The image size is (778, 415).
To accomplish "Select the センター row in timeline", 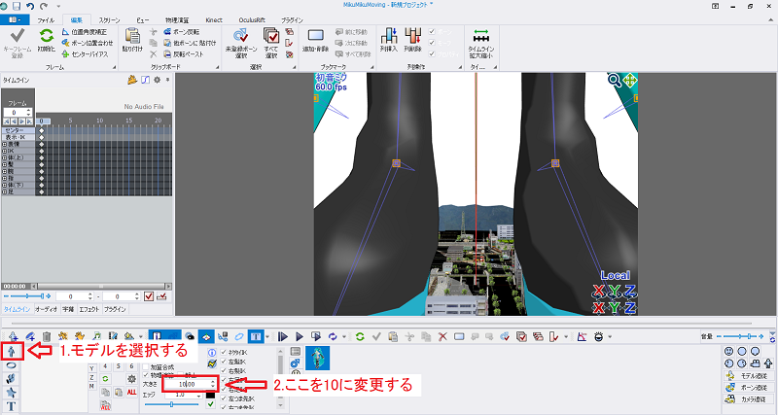I will (x=18, y=130).
